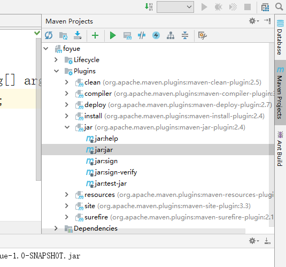The image size is (286, 267).
Task: Toggle Skip Tests Mode lightning icon
Action: pyautogui.click(x=156, y=35)
